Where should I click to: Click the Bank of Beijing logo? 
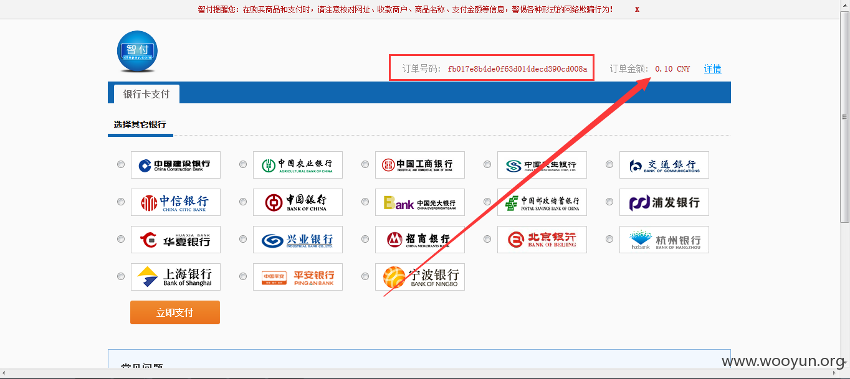[x=542, y=240]
